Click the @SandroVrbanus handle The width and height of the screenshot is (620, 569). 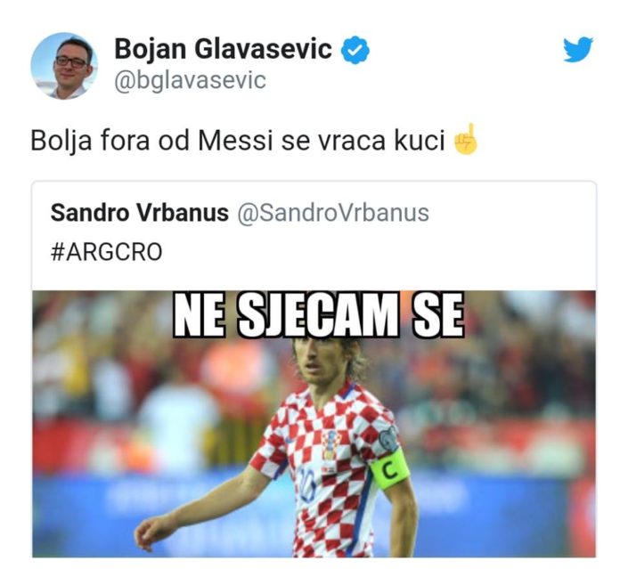coord(333,214)
